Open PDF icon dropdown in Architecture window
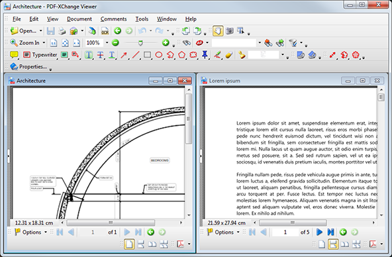392x257 pixels. [x=189, y=244]
